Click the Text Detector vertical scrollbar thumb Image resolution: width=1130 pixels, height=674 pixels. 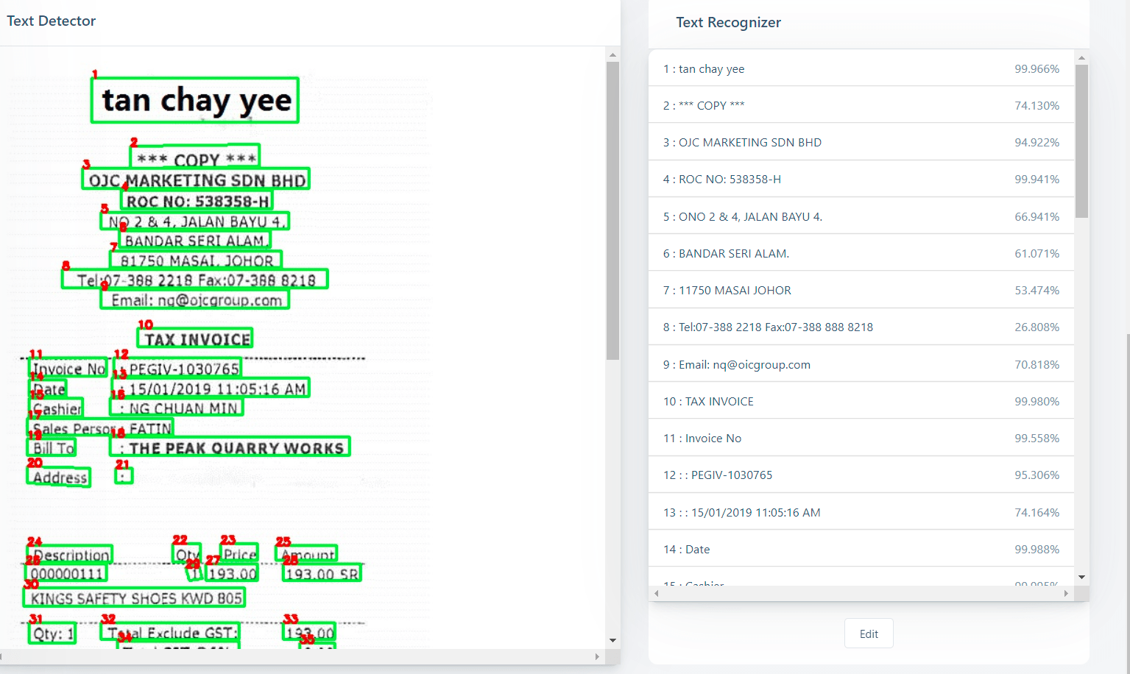(612, 211)
